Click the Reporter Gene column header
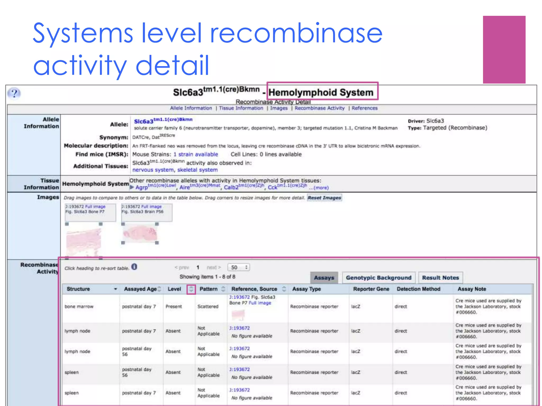The height and width of the screenshot is (406, 542). click(x=371, y=289)
